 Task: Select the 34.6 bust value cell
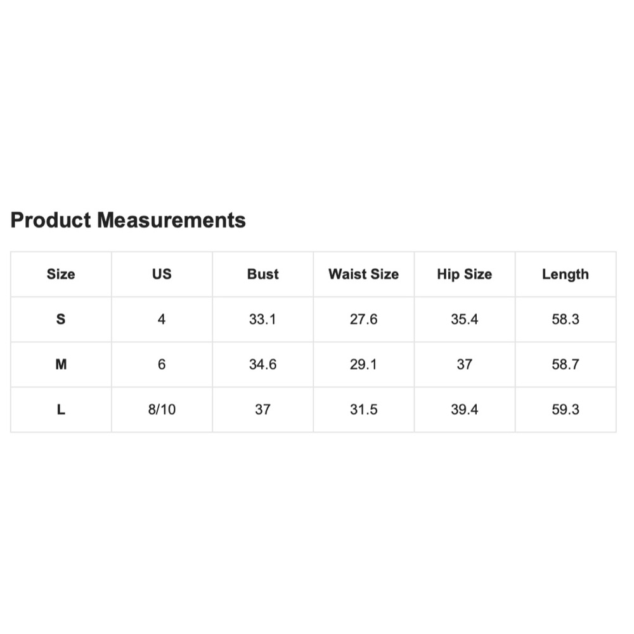[x=262, y=365]
